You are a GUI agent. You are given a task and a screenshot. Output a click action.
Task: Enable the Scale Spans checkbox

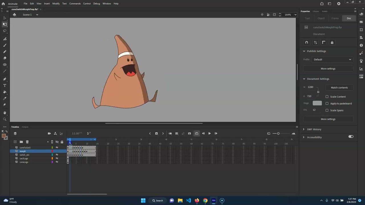coord(327,110)
